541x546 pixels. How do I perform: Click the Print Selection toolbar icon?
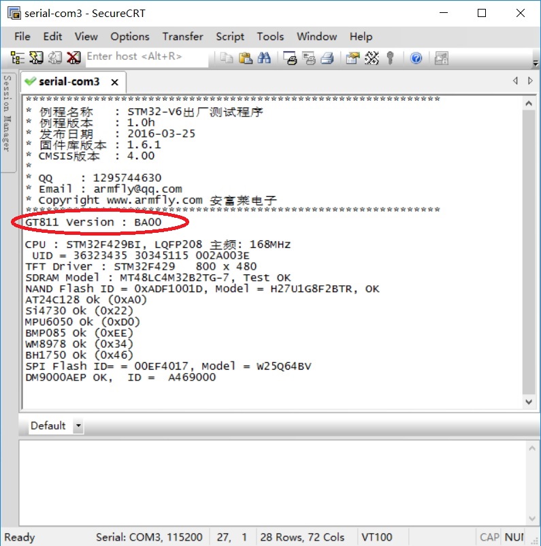[309, 58]
